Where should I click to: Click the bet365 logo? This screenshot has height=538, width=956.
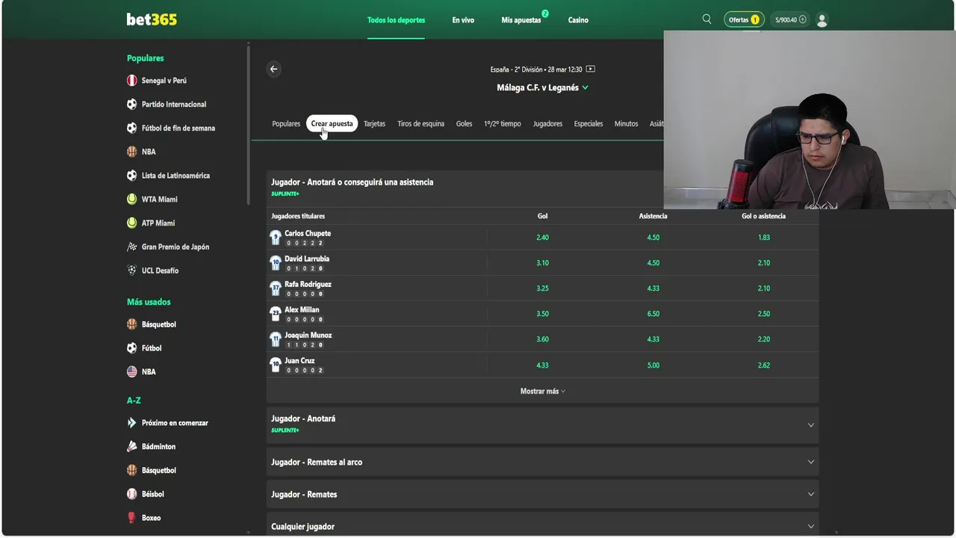pyautogui.click(x=152, y=20)
